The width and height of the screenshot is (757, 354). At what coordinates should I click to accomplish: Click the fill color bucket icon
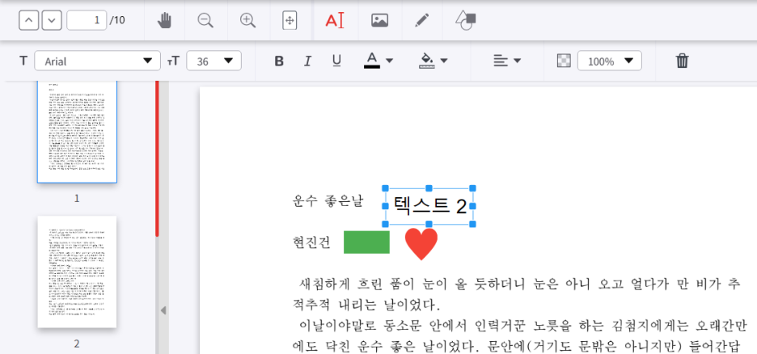427,61
